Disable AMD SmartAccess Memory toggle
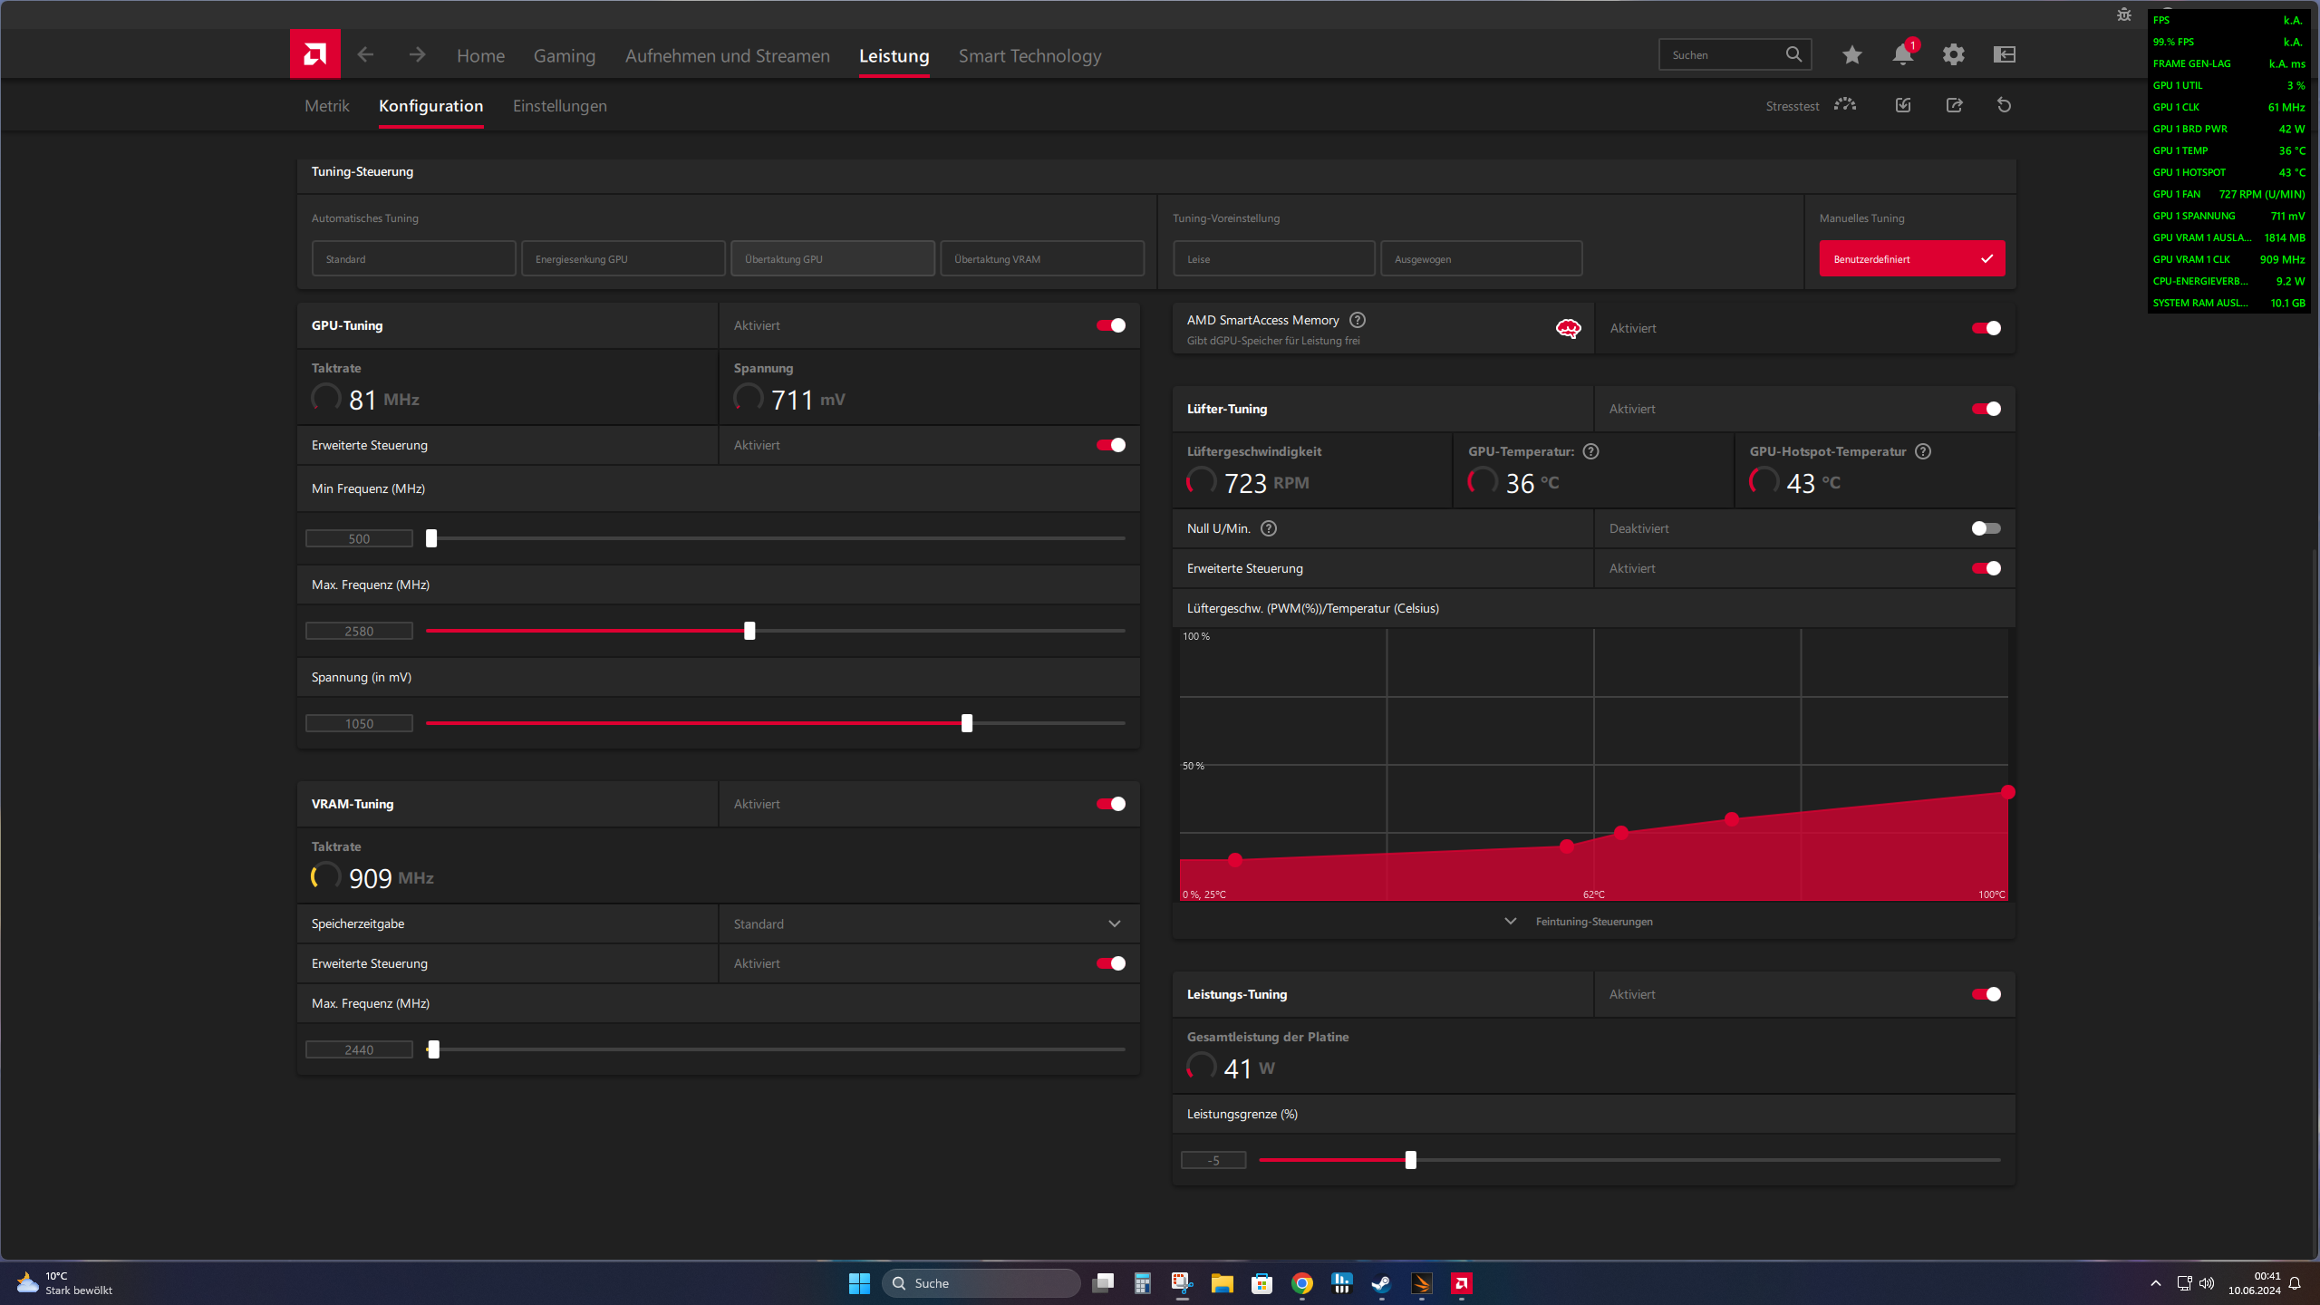Screen dimensions: 2320x1305 (x=1986, y=328)
